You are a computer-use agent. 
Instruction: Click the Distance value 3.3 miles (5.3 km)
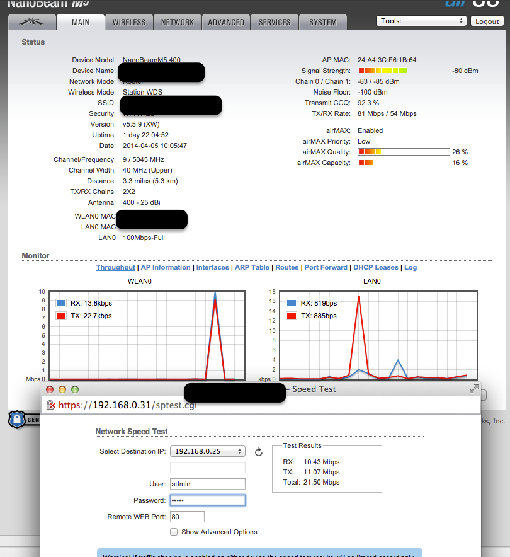tap(150, 181)
